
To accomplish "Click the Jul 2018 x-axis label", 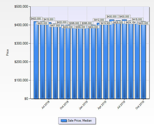I will click(x=46, y=105).
